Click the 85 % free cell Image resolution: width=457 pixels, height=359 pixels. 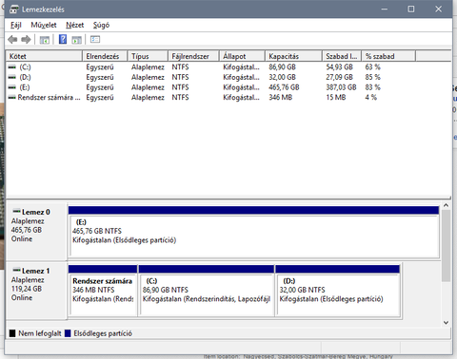372,77
